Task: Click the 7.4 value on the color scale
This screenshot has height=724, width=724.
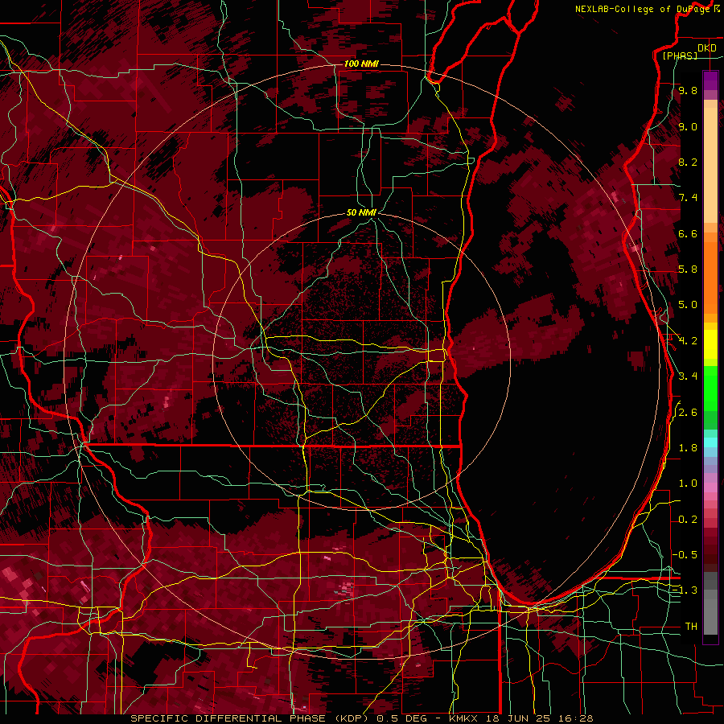Action: click(x=688, y=198)
